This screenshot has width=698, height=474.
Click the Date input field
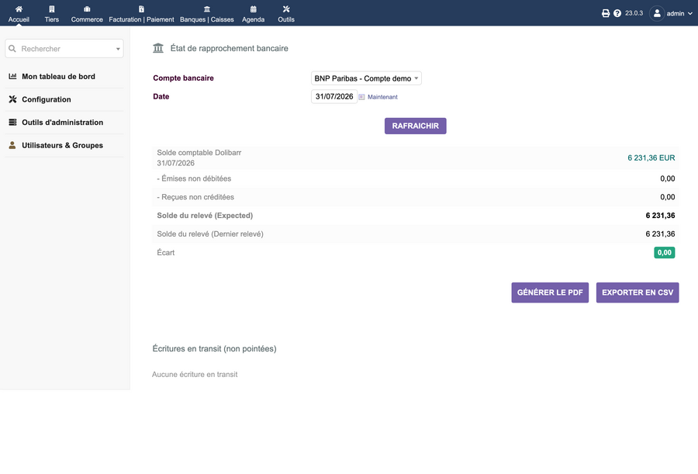(x=333, y=97)
